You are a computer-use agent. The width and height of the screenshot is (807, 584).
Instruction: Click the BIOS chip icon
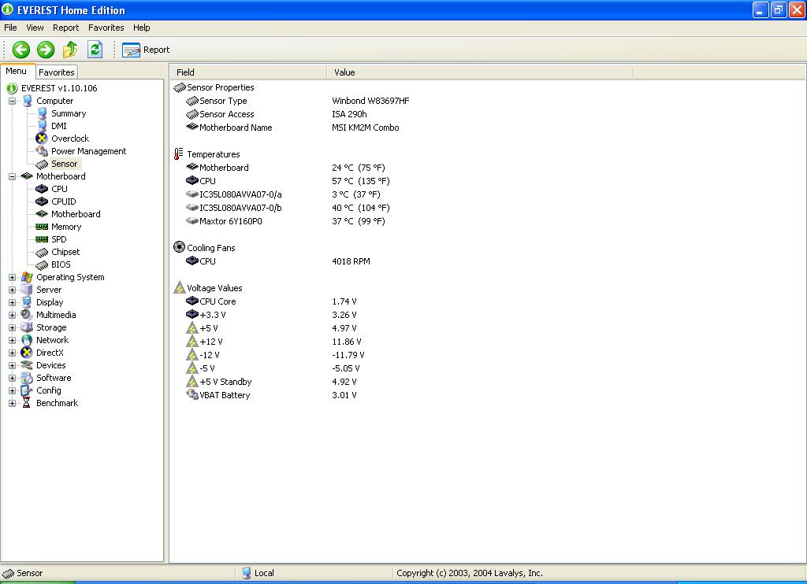(x=42, y=264)
